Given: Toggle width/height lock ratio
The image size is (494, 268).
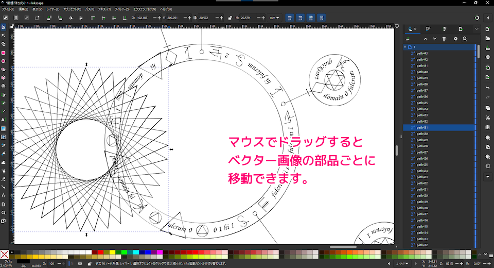Looking at the screenshot, I should point(230,18).
